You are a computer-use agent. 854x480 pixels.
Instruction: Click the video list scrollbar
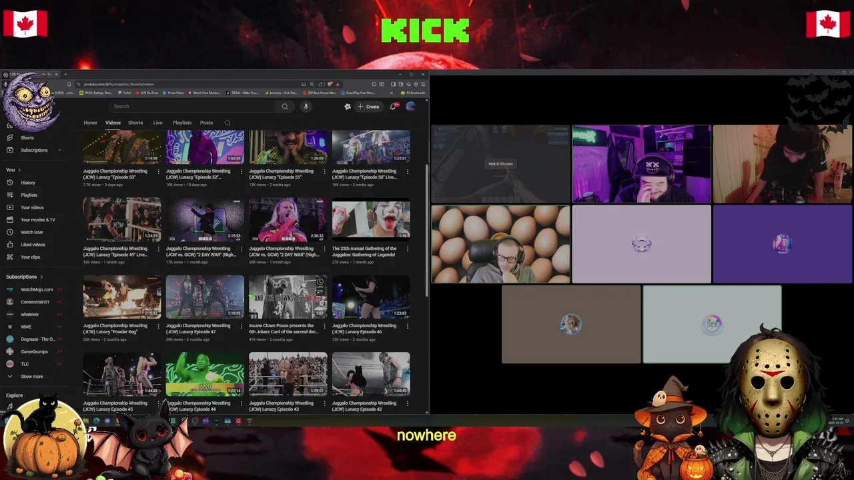(427, 230)
